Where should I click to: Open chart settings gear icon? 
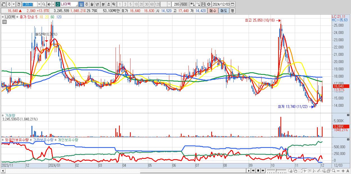tap(209, 4)
